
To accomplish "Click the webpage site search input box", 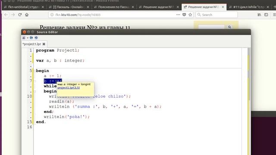I will click(x=211, y=27).
